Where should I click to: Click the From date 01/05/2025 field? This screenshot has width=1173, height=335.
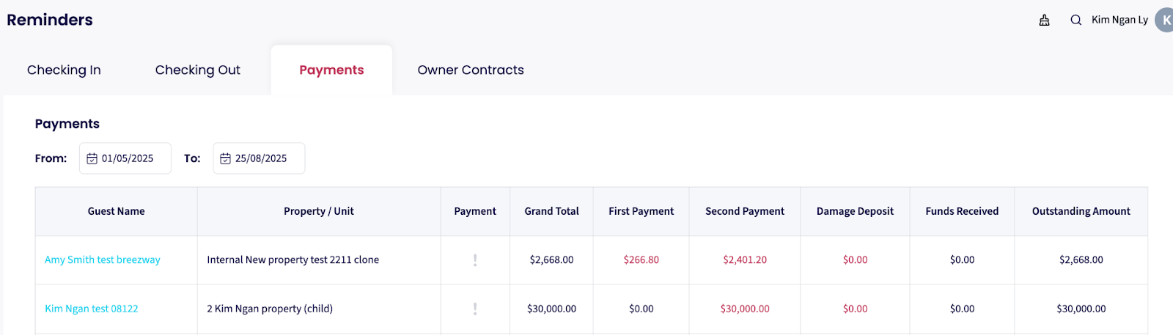point(128,159)
